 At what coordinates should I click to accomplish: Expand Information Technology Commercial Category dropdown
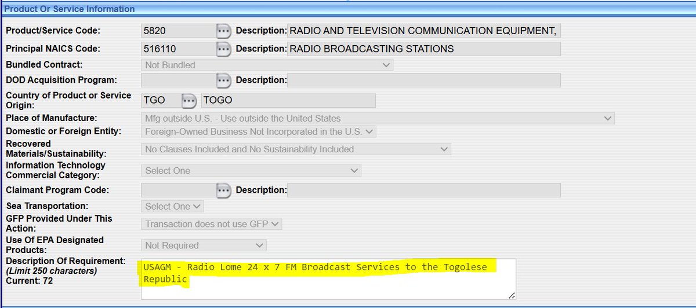point(251,171)
